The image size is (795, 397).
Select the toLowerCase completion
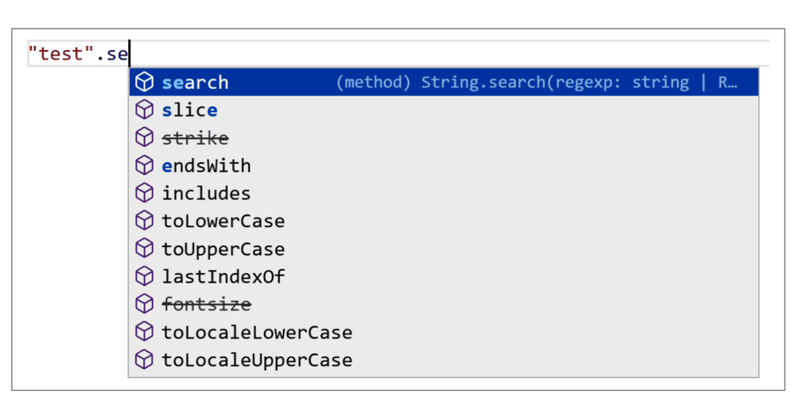click(x=444, y=222)
